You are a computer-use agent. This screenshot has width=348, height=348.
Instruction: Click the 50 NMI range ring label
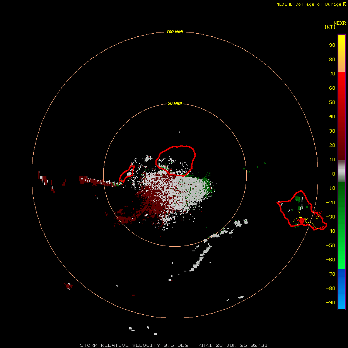[x=175, y=103]
